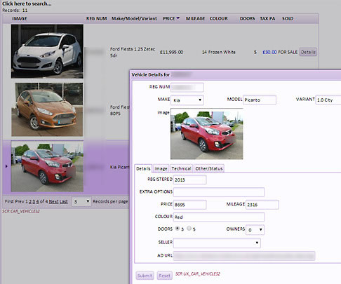Open page 2 in pagination
The width and height of the screenshot is (341, 284).
[30, 201]
